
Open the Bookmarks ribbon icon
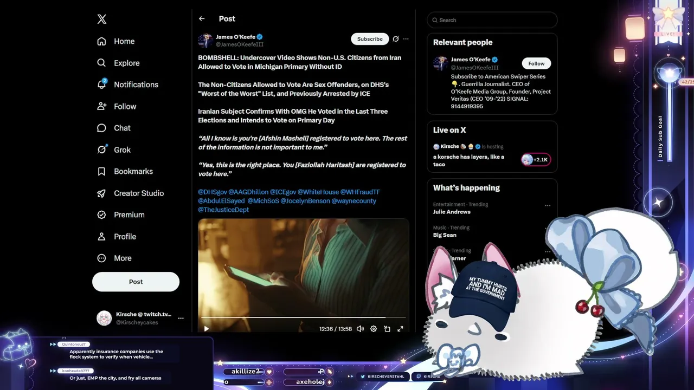(x=101, y=171)
